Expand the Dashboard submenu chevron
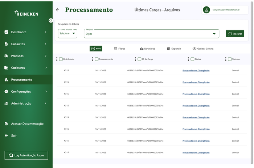Screen dimensions: 254x168 pyautogui.click(x=45, y=32)
